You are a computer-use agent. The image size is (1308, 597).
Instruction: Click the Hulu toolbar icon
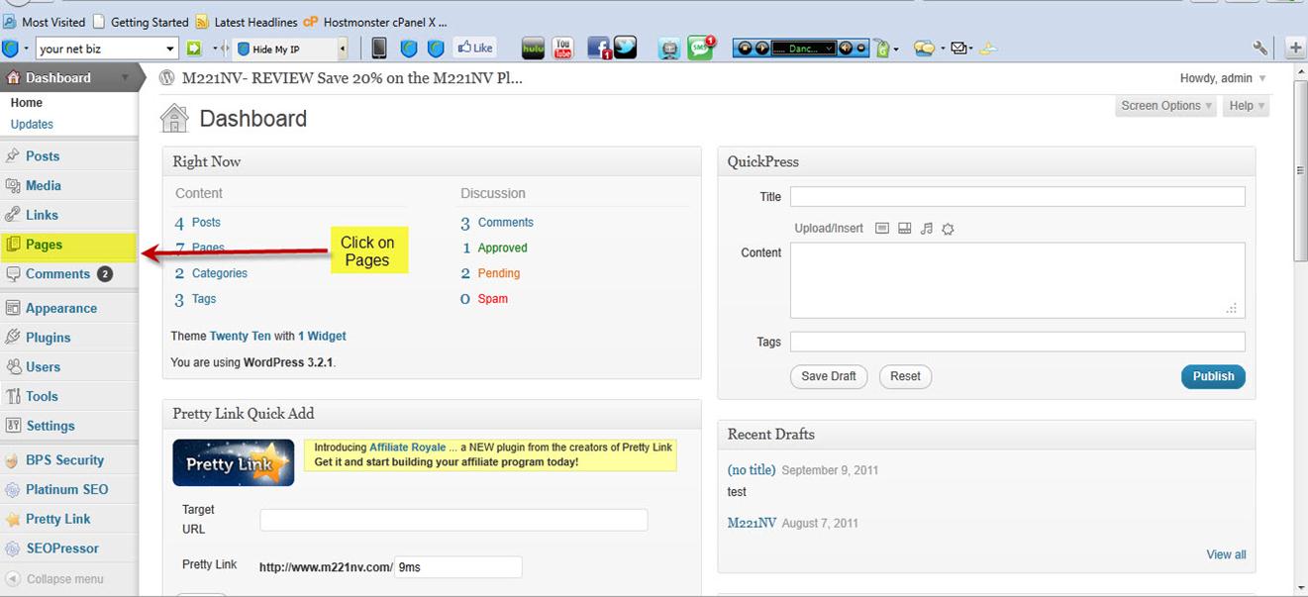533,48
